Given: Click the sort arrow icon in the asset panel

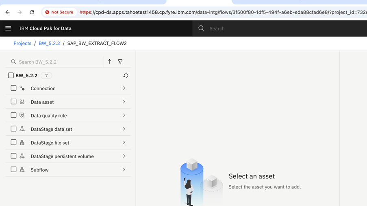Looking at the screenshot, I should 109,62.
